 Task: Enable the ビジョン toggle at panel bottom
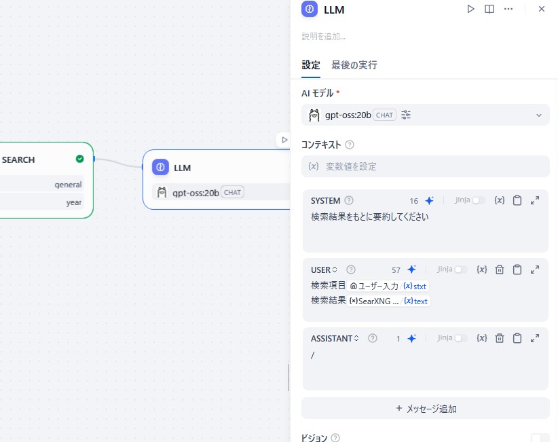(540, 438)
